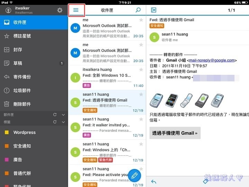Tap the Wi-Fi icon in status bar
249x187 pixels.
click(x=11, y=2)
